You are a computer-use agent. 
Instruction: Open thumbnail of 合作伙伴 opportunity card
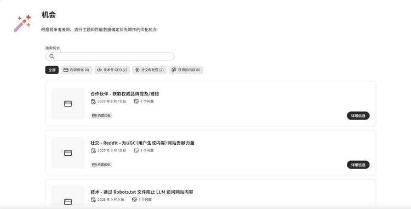coord(68,104)
